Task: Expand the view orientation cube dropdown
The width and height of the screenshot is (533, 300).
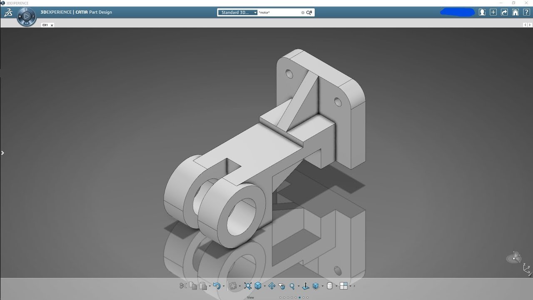Action: (265, 286)
